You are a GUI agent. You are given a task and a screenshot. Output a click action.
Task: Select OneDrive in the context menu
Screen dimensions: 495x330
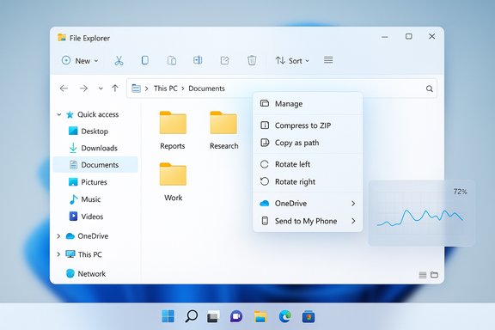(x=308, y=204)
